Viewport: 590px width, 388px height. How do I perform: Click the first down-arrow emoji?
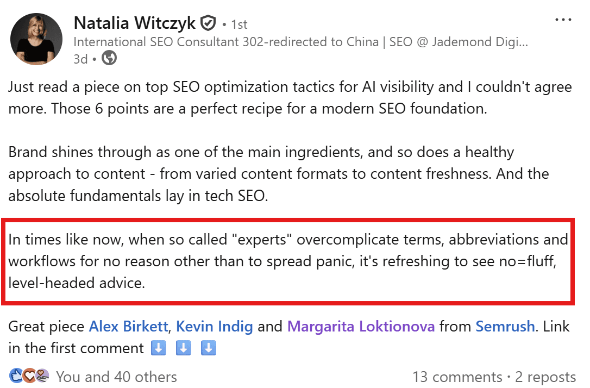pos(158,348)
